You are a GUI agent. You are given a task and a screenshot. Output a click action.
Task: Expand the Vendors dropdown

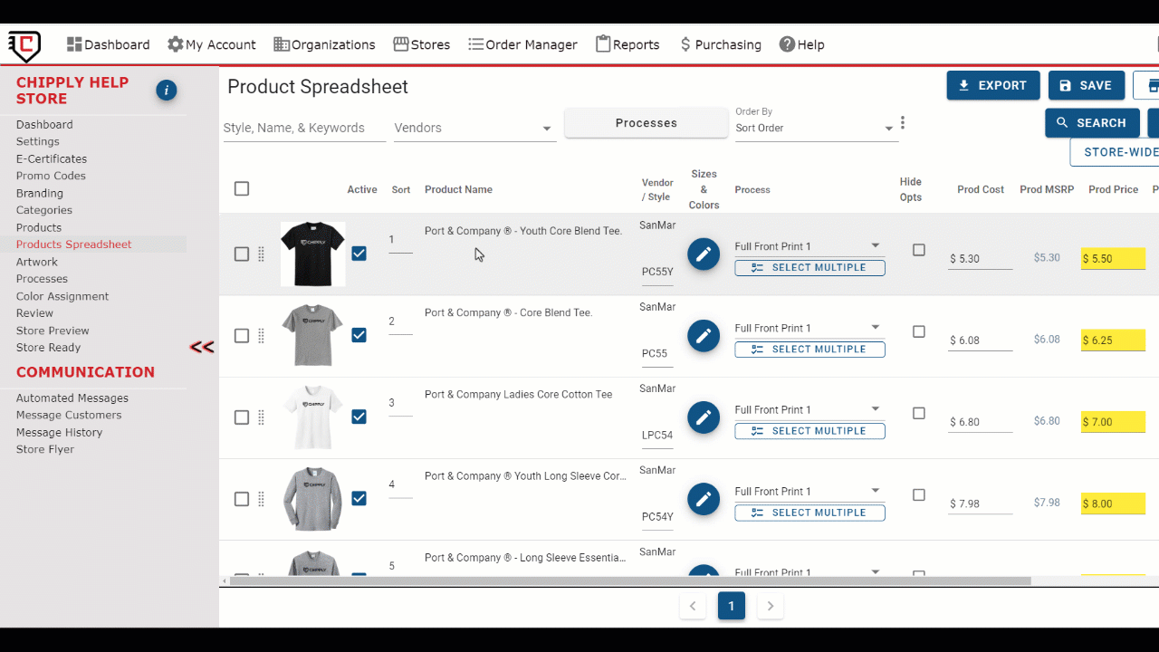coord(474,128)
